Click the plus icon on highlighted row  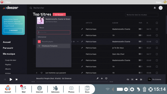point(74,41)
